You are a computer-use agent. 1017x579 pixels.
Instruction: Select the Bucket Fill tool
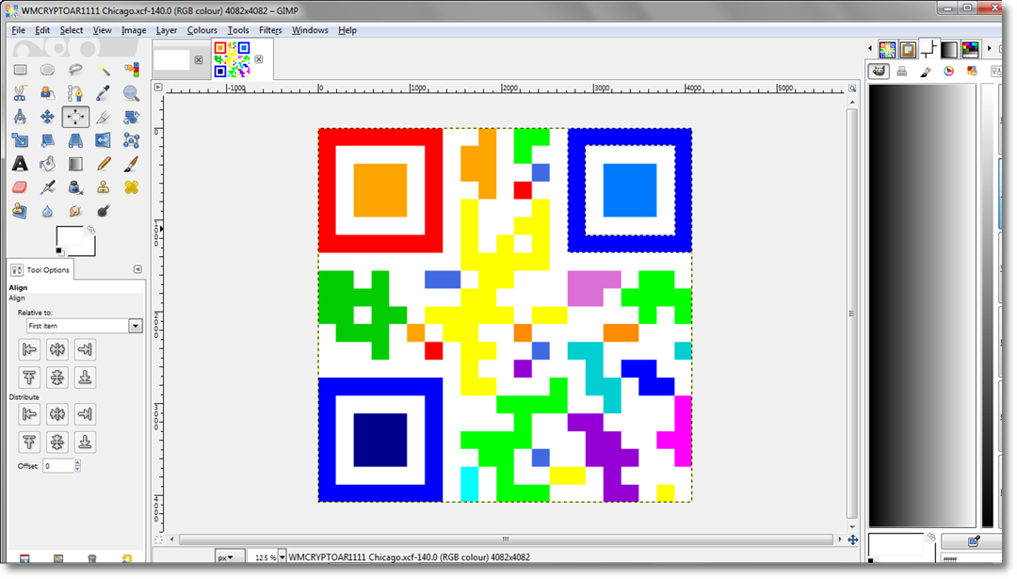tap(47, 164)
